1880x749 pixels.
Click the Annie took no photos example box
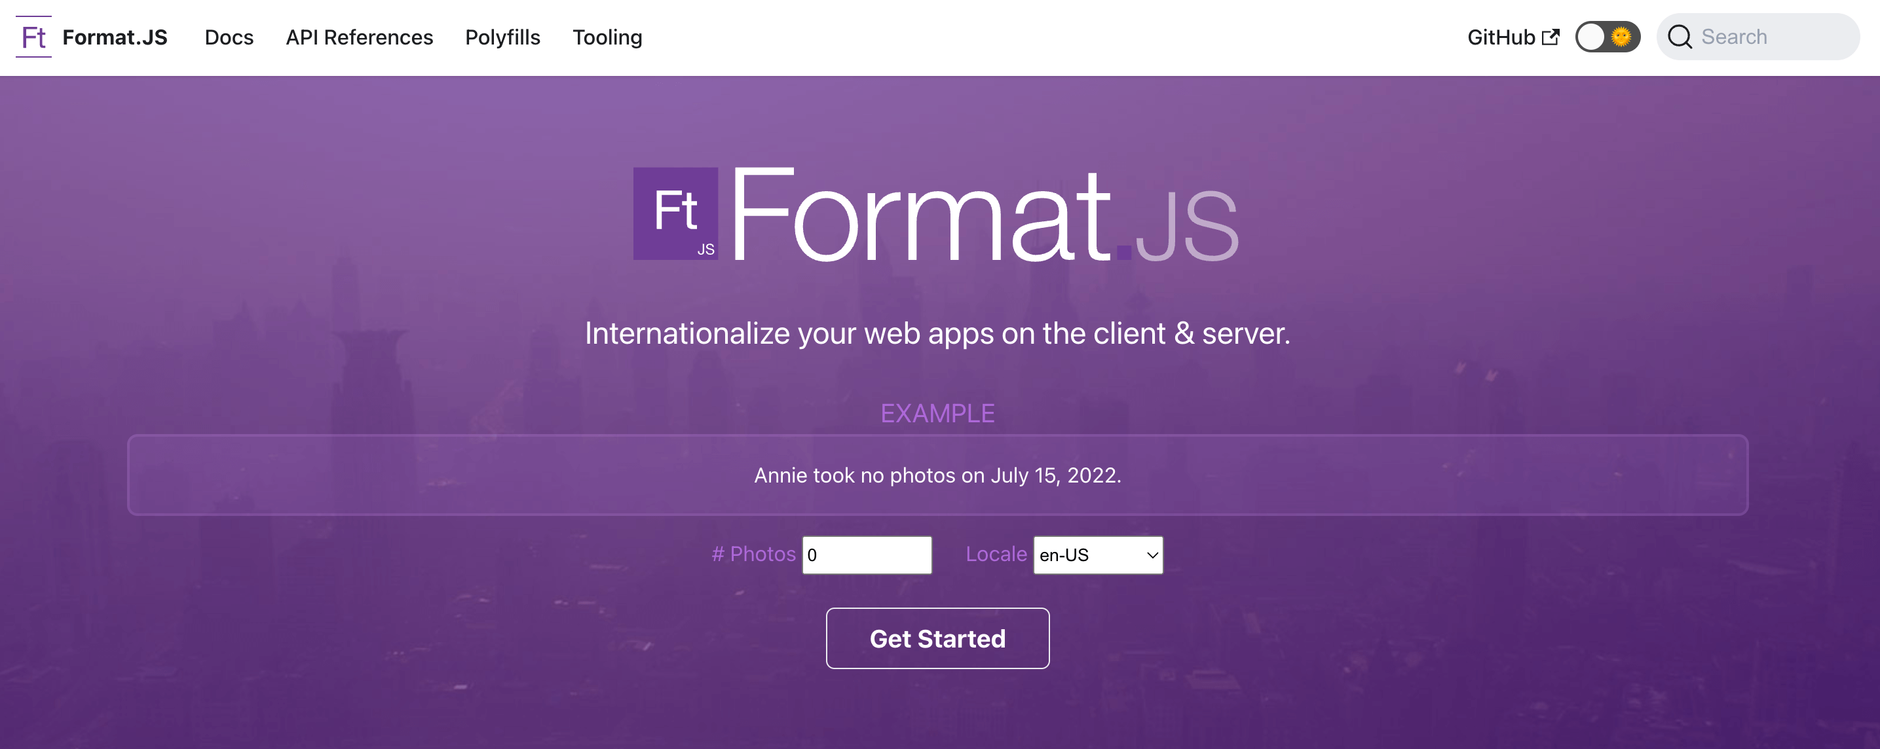937,475
